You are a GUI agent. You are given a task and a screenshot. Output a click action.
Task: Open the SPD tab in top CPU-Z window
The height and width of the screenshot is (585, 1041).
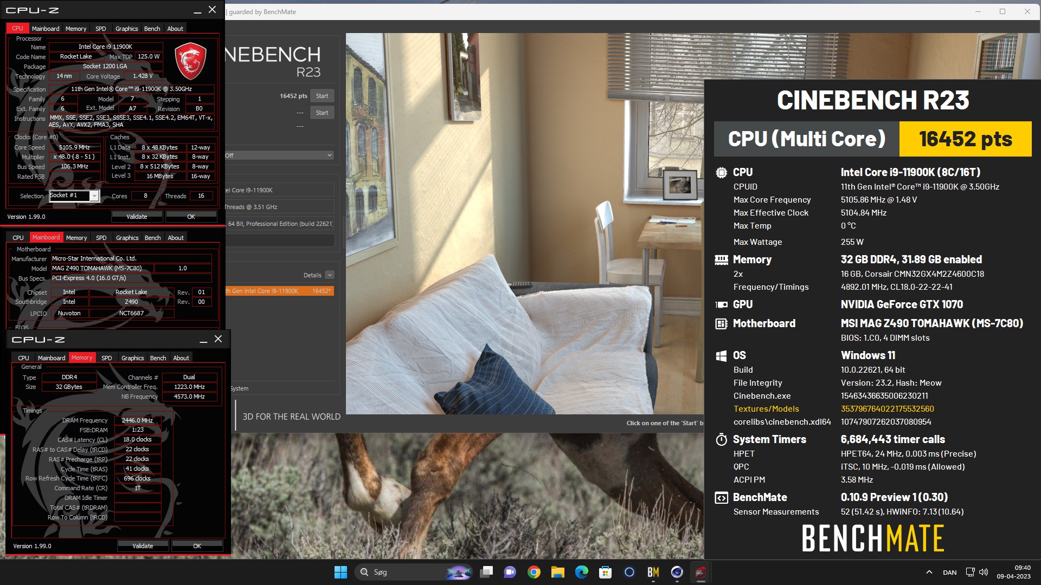[101, 29]
